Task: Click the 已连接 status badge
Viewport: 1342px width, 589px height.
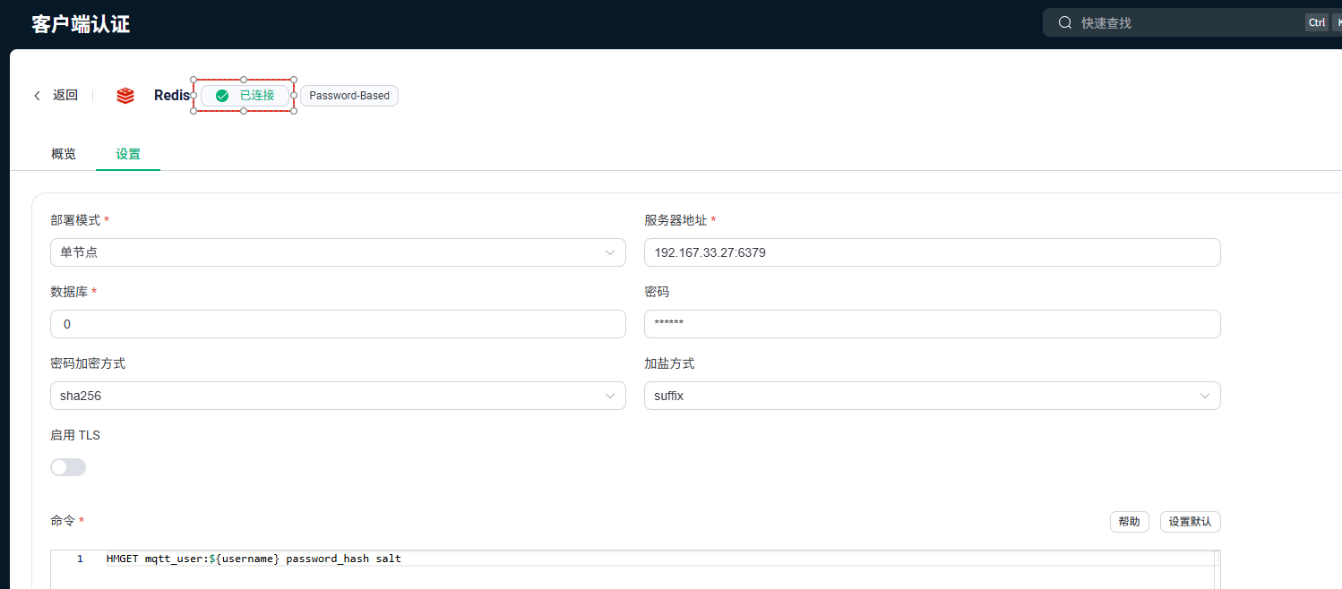Action: [x=245, y=96]
